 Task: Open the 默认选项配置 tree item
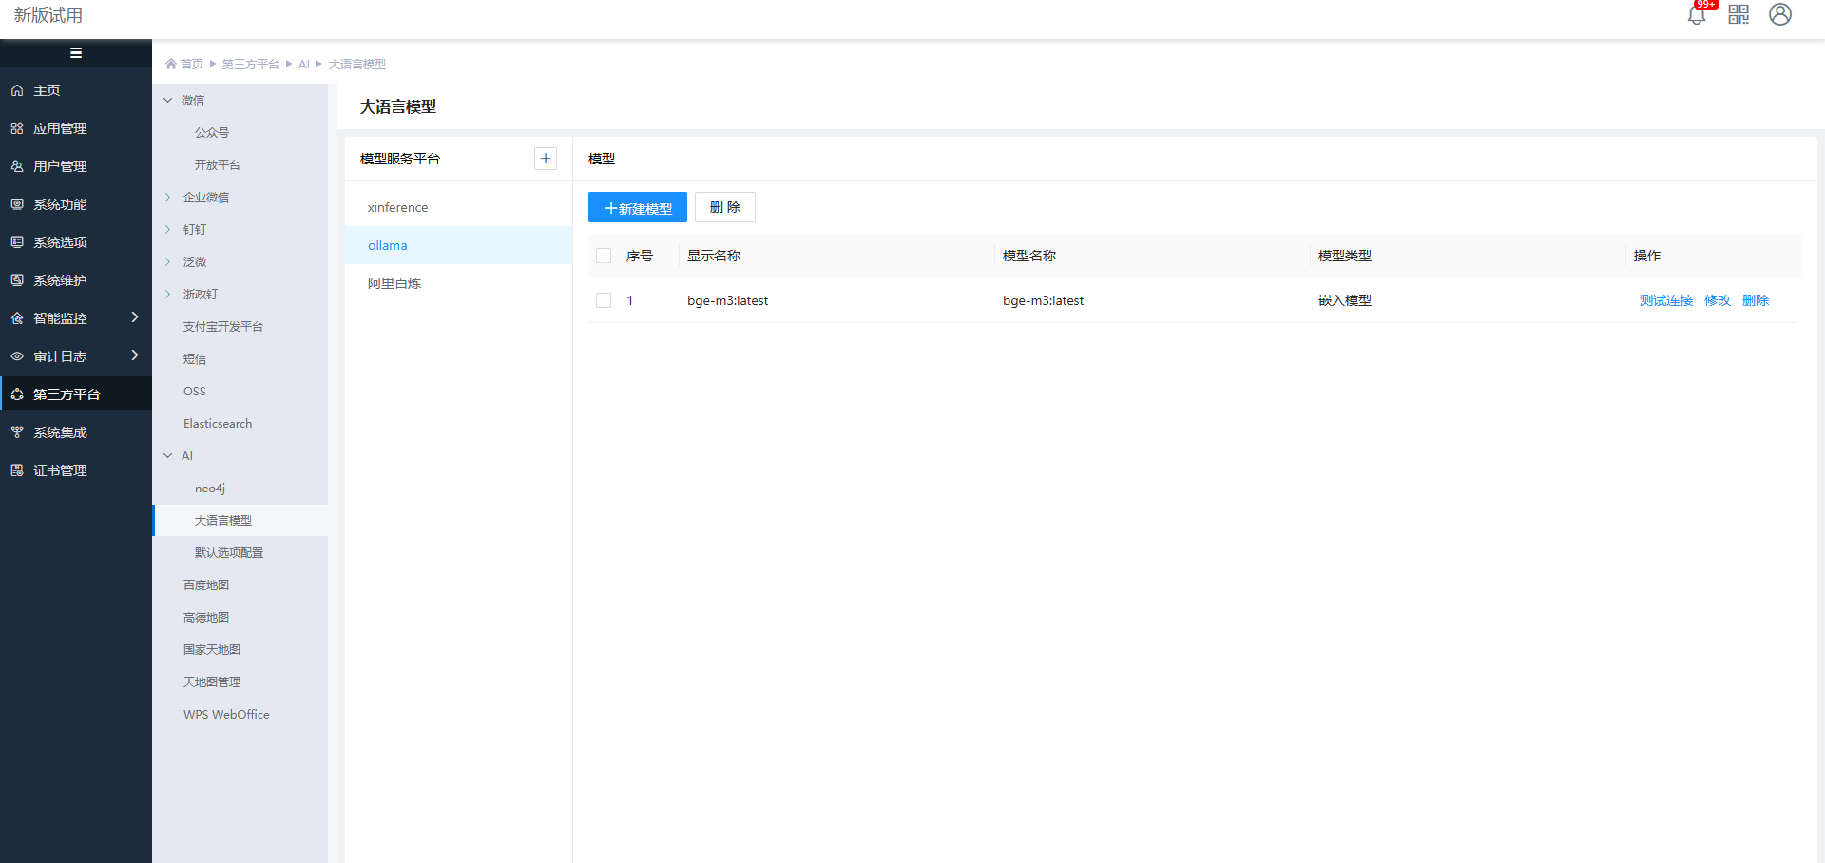[229, 553]
